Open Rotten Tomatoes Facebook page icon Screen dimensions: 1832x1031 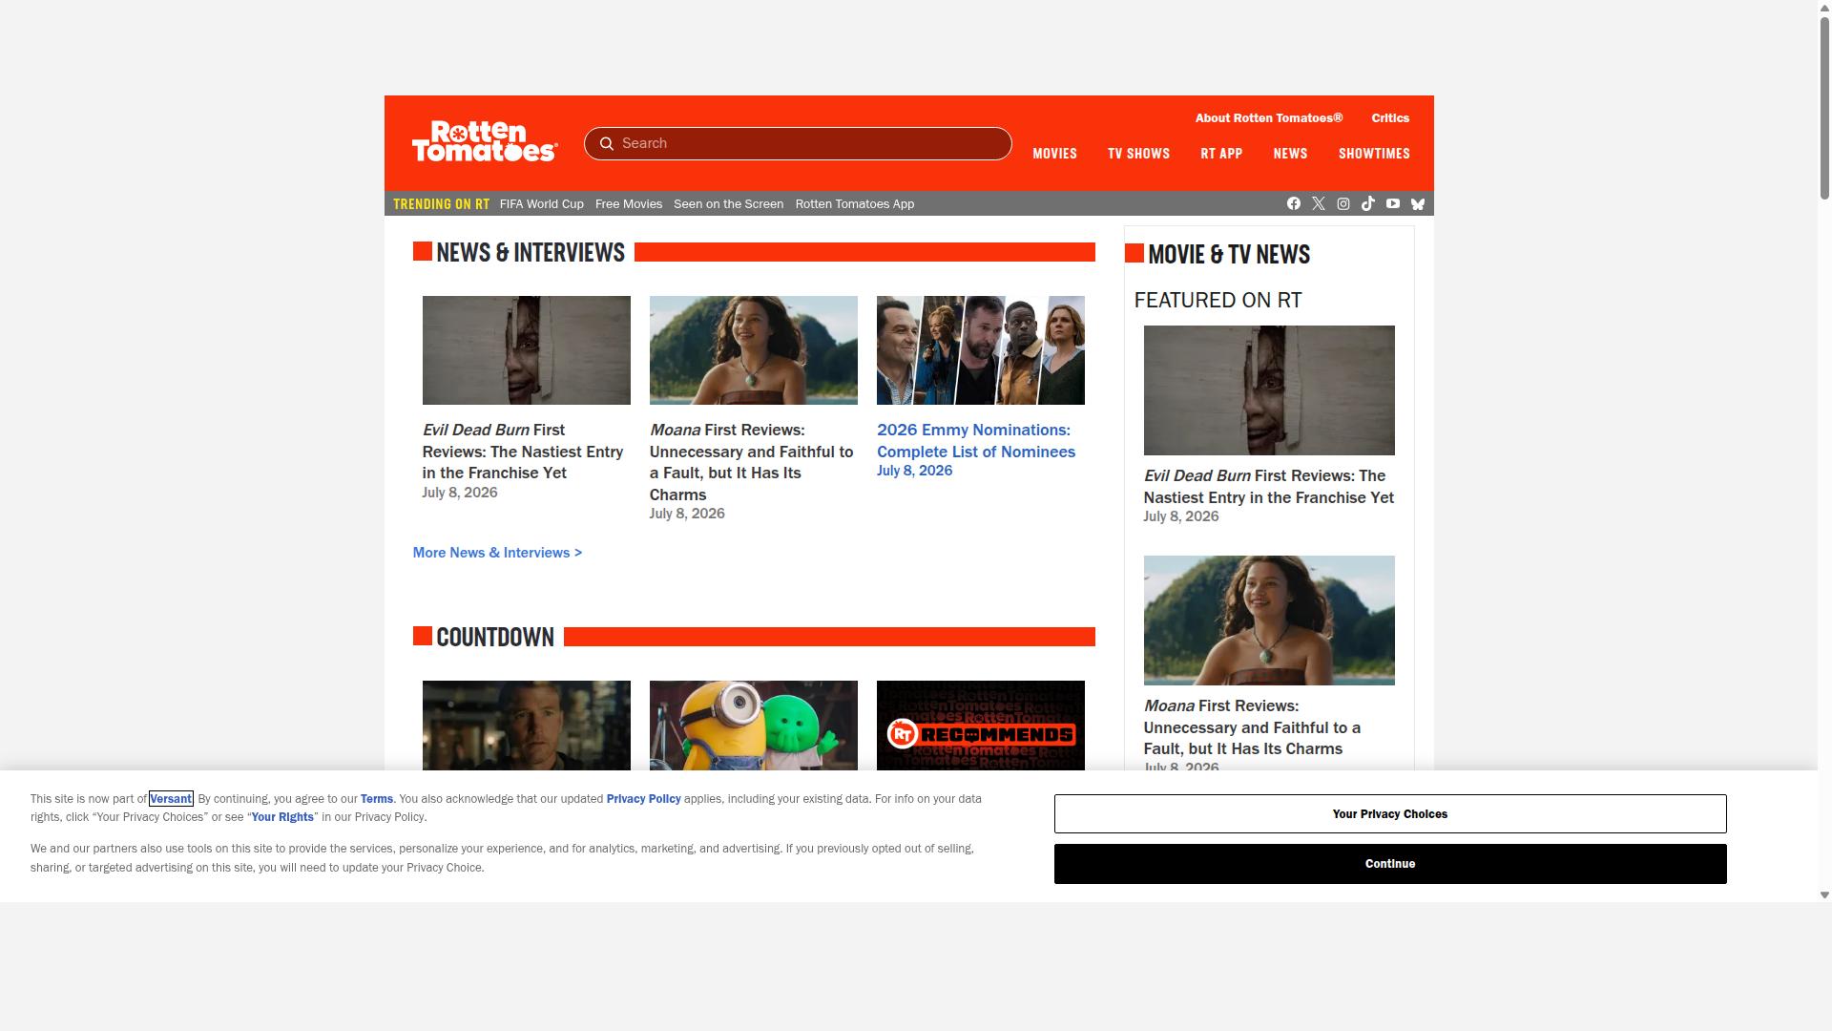[x=1294, y=203]
